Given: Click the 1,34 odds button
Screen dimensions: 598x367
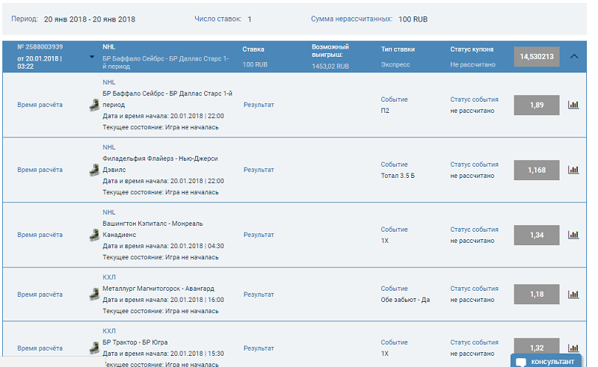Looking at the screenshot, I should [x=536, y=235].
